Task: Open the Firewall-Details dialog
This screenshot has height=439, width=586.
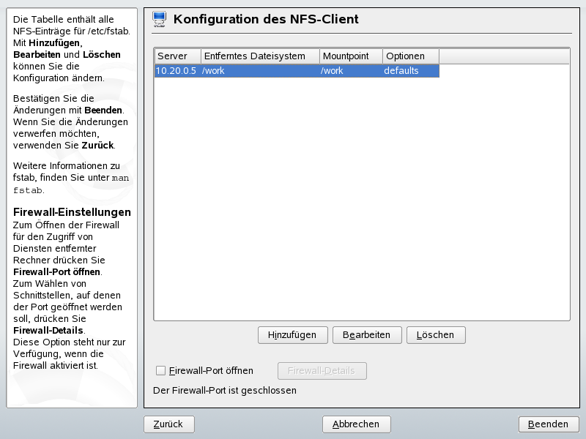Action: click(x=322, y=370)
